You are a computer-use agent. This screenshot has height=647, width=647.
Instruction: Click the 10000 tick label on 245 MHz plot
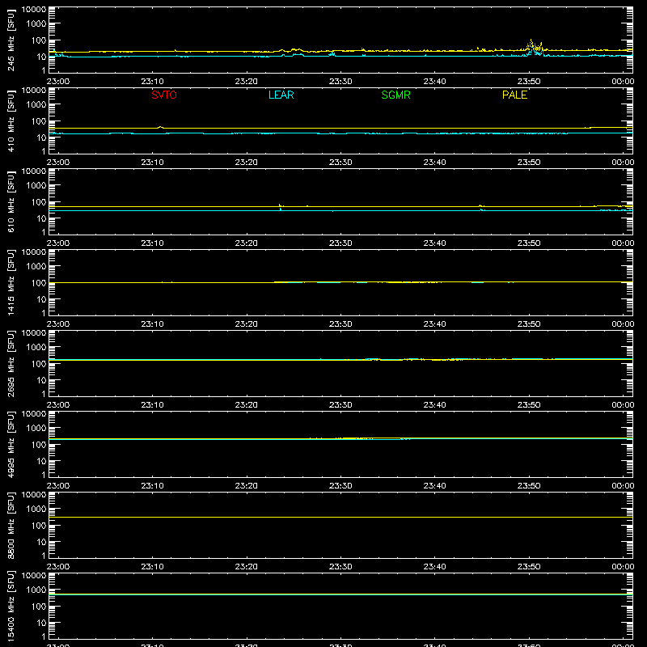(x=34, y=10)
